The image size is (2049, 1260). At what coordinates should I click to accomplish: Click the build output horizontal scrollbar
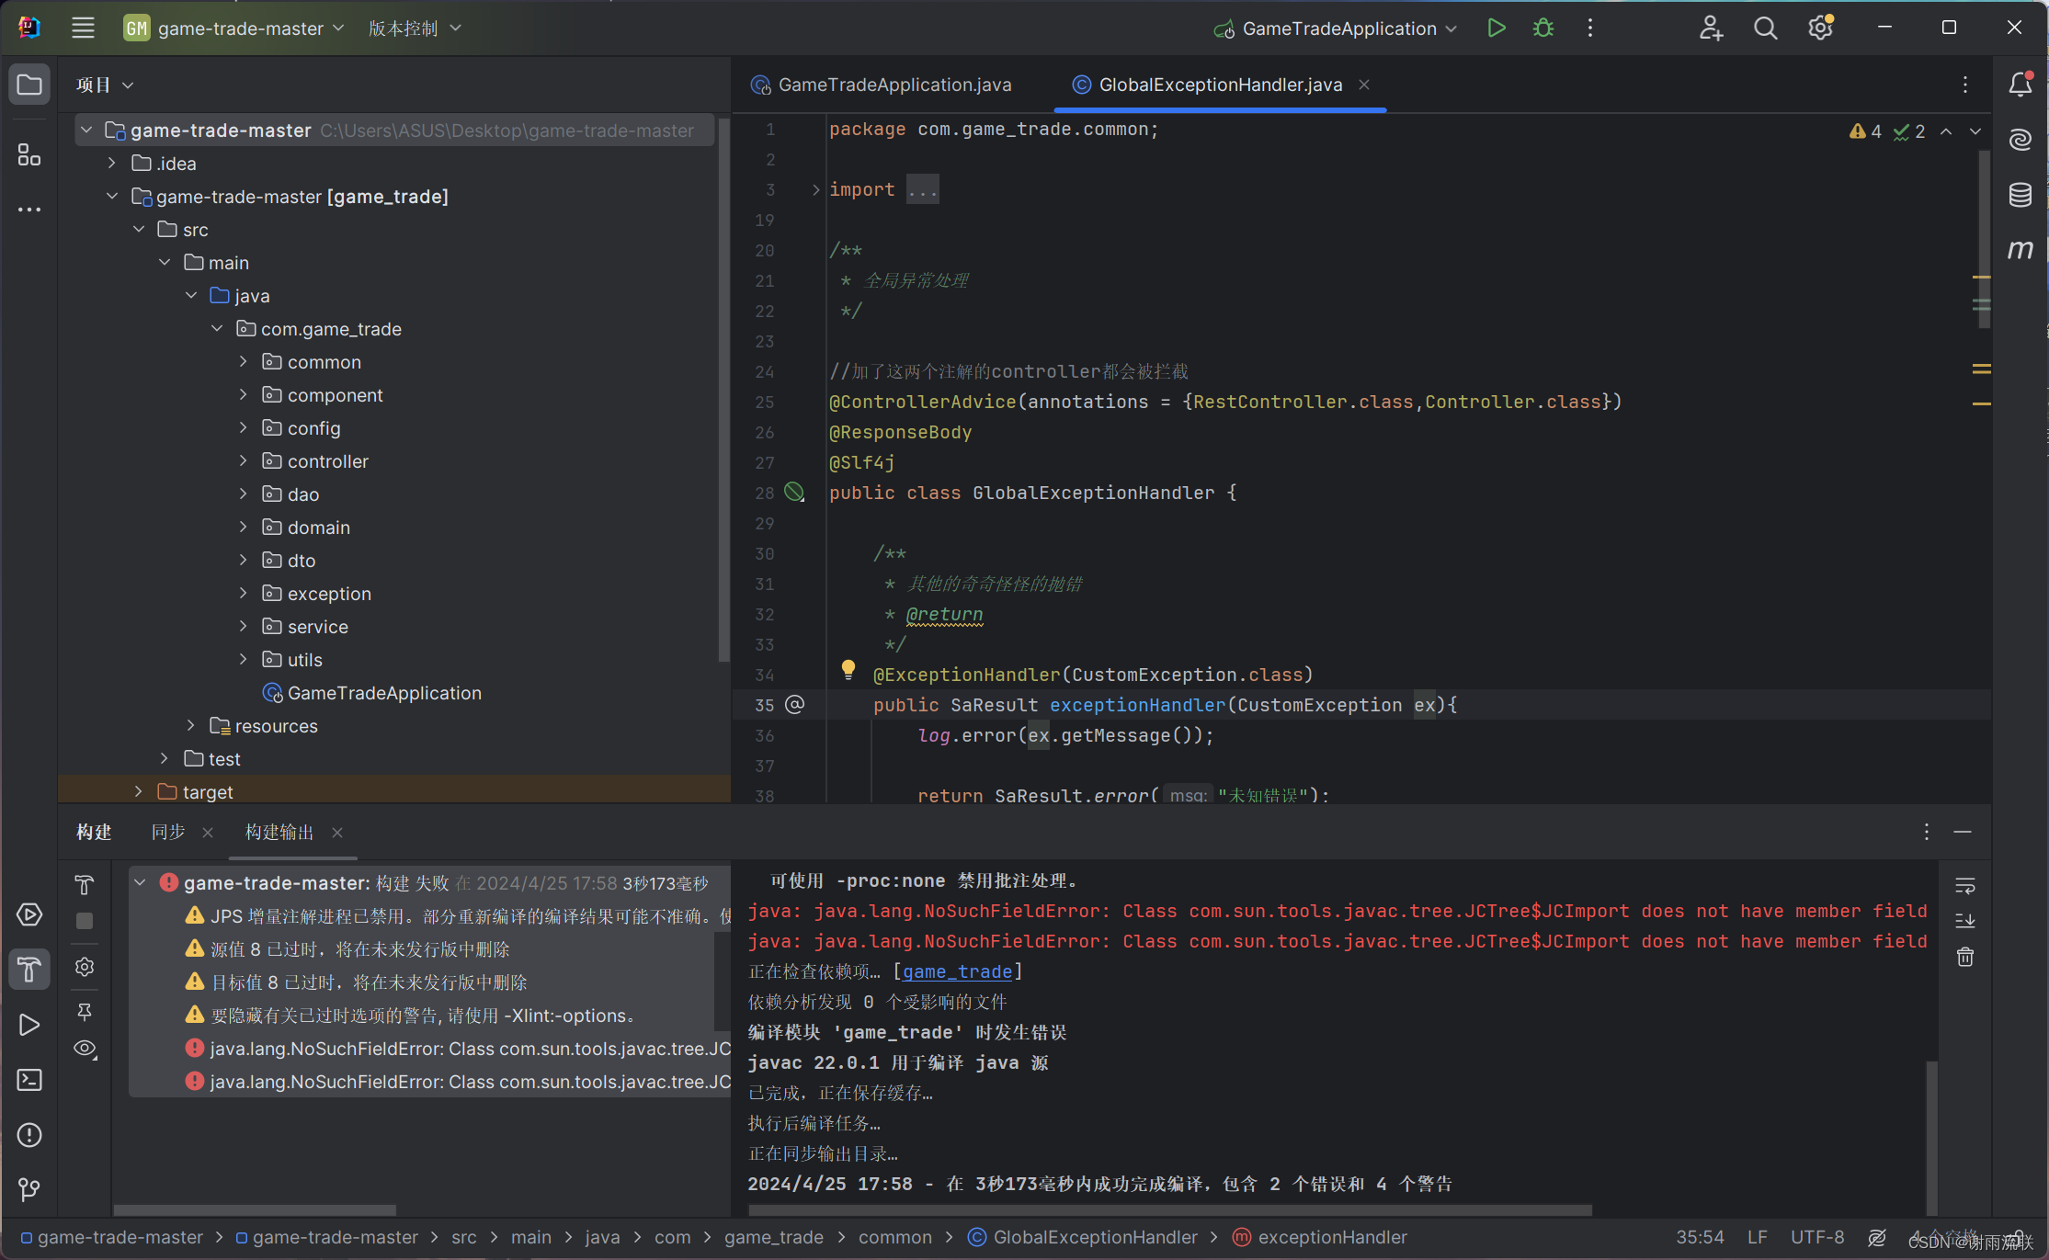pos(1169,1209)
